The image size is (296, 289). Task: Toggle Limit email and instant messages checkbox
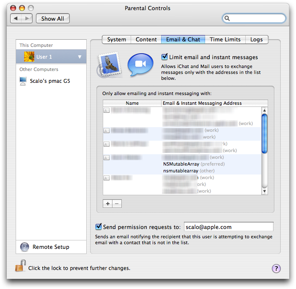click(x=164, y=57)
